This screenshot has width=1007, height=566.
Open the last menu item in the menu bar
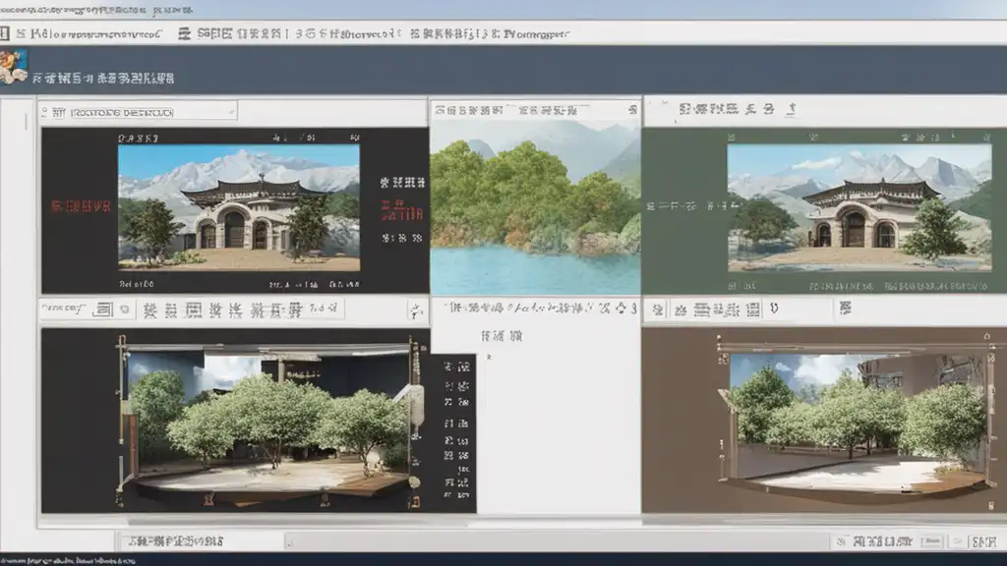pos(536,33)
